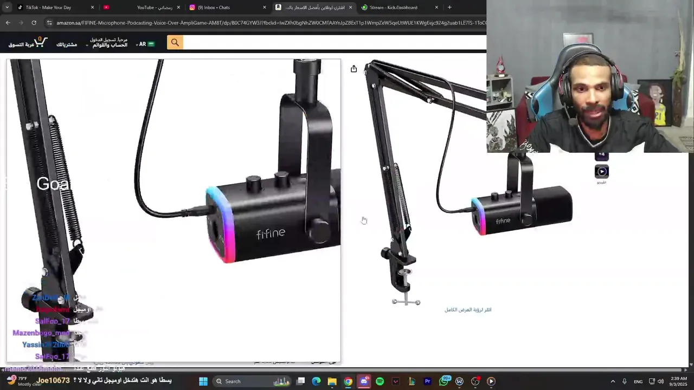
Task: Open Adobe Premiere Pro from taskbar
Action: tap(427, 381)
